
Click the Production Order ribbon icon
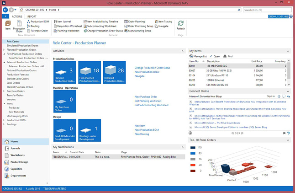19,26
